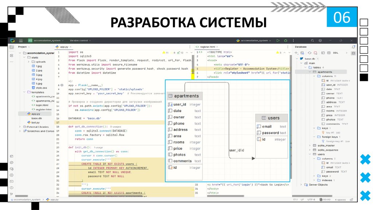Close the register.html tab
The image size is (373, 210).
tap(217, 47)
